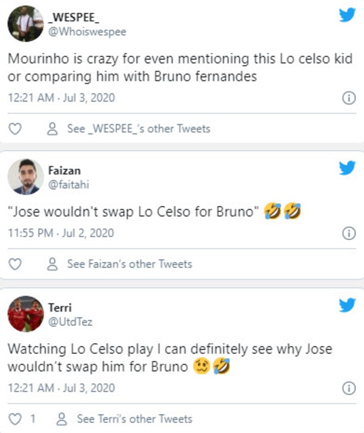View _WESPEE_'s profile picture
Screen dimensions: 364x433
coord(26,24)
